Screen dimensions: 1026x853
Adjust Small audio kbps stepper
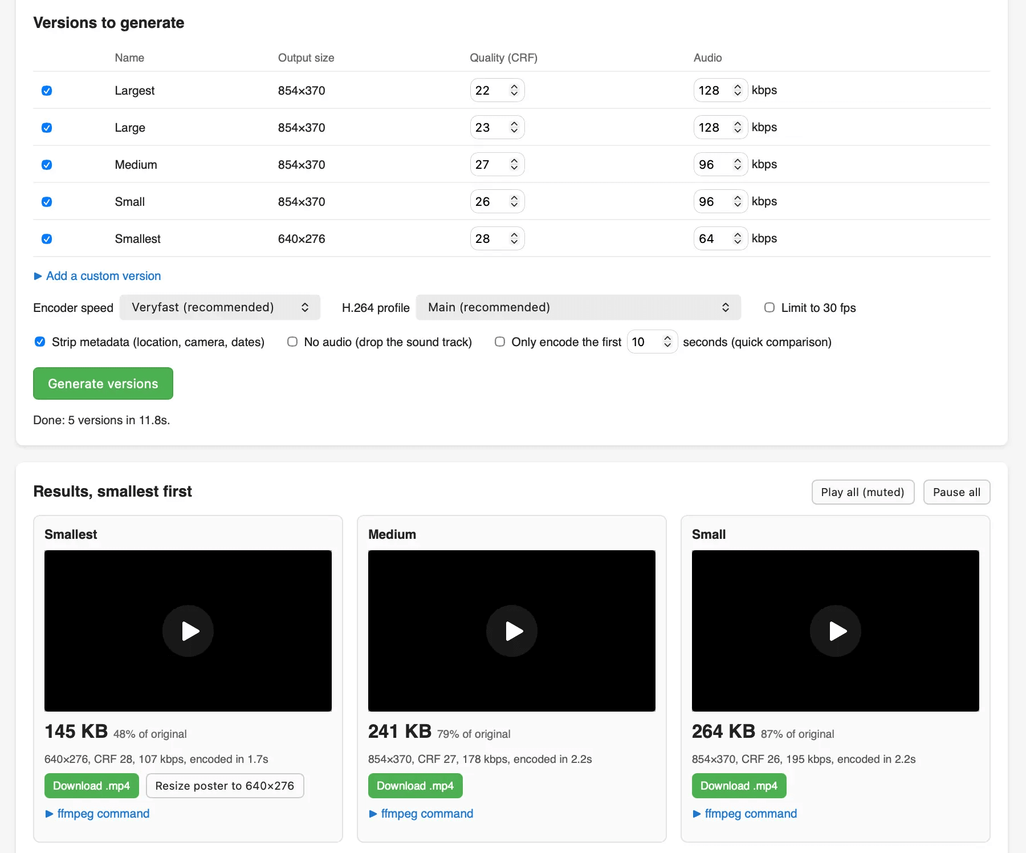point(738,201)
